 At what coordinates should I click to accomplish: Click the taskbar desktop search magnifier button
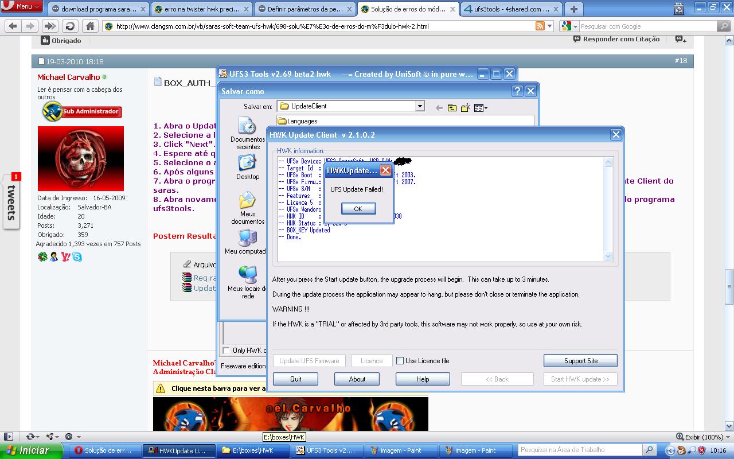(649, 450)
